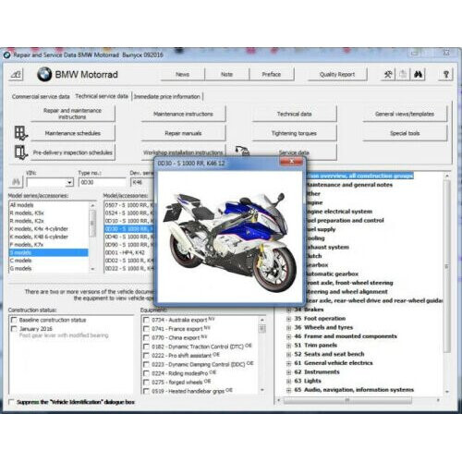Expand 51 Trim panels node
Image resolution: width=462 pixels, height=462 pixels.
[x=288, y=346]
